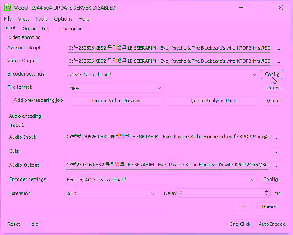Switch to the Queue tab

pos(29,29)
